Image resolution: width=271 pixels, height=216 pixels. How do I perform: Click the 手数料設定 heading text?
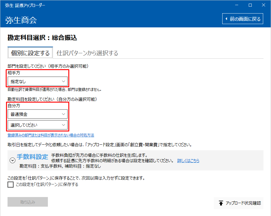pos(32,157)
